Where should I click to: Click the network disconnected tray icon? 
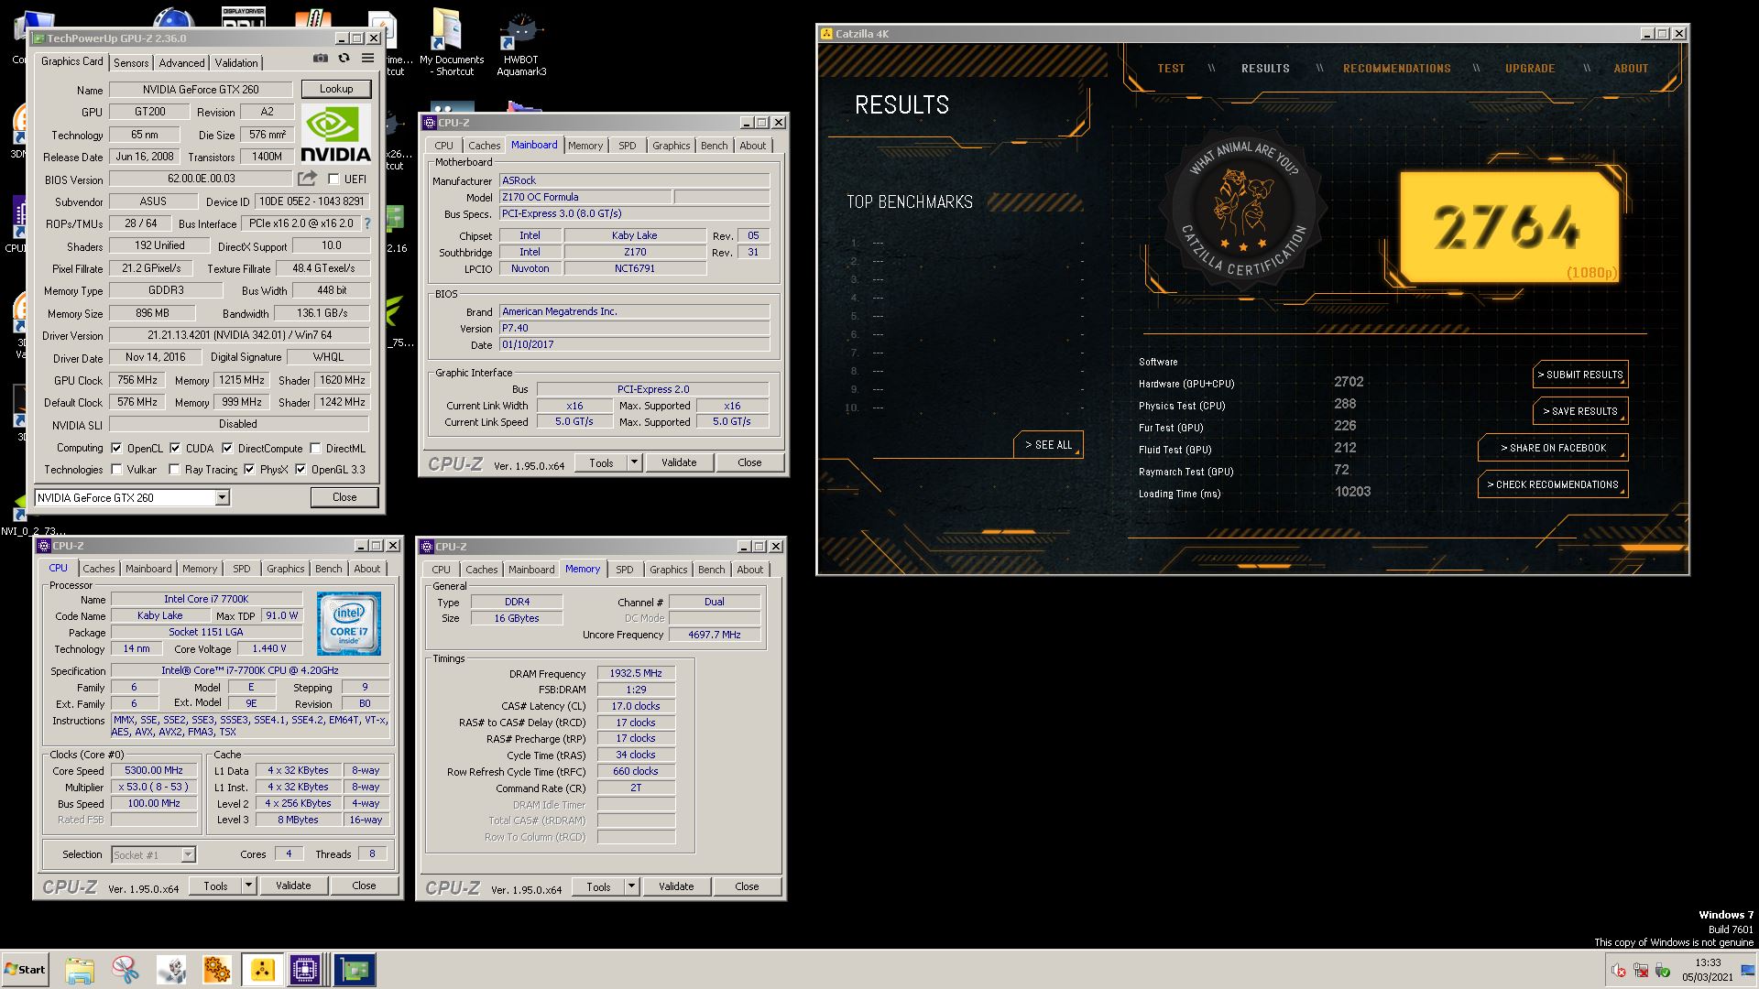(x=1641, y=971)
